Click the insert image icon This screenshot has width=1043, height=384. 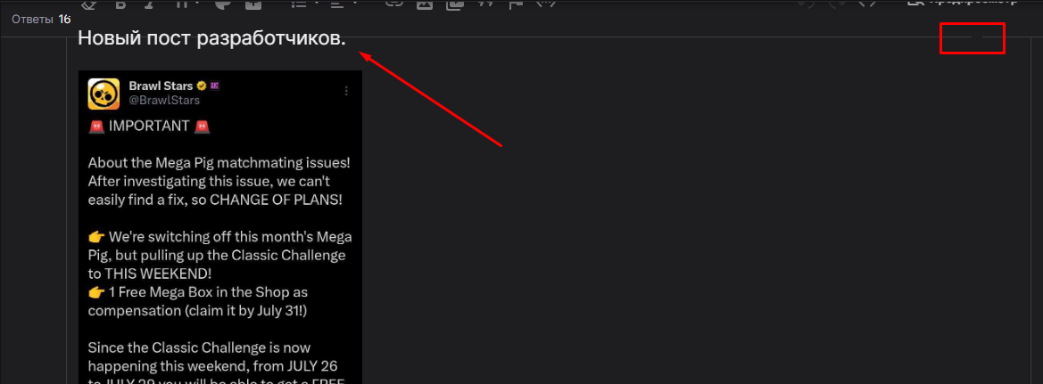(x=425, y=4)
